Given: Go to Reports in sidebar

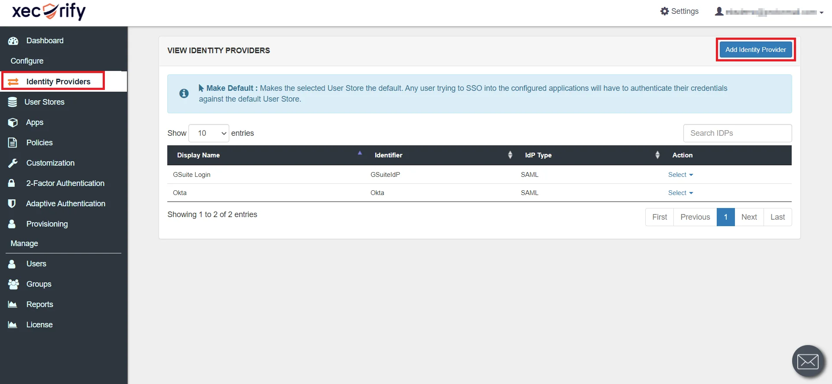Looking at the screenshot, I should click(x=39, y=304).
